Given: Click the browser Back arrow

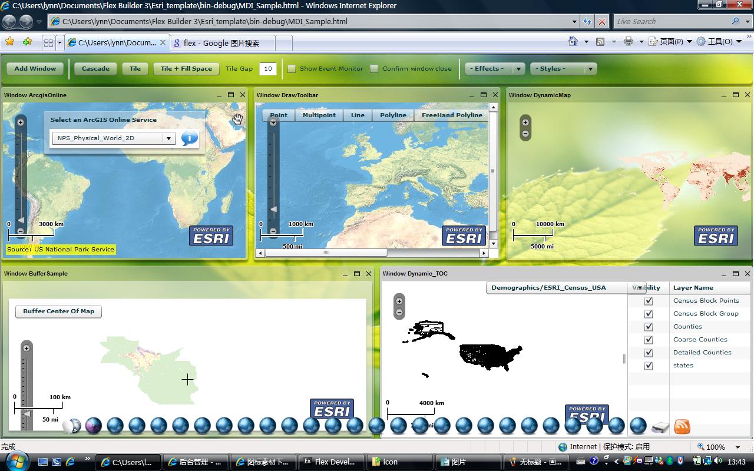Looking at the screenshot, I should tap(9, 21).
